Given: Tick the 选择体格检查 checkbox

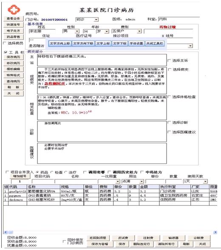Looking at the screenshot, I should (x=169, y=97).
